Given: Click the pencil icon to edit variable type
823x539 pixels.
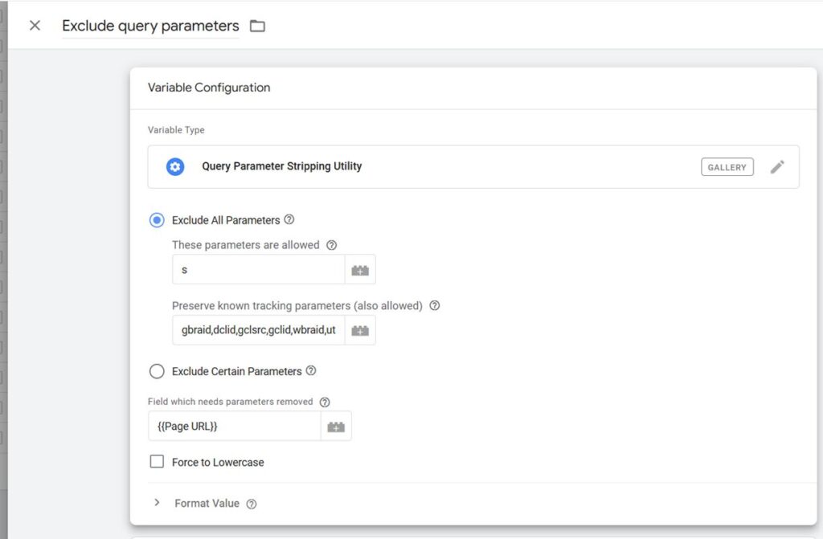Looking at the screenshot, I should pos(777,167).
